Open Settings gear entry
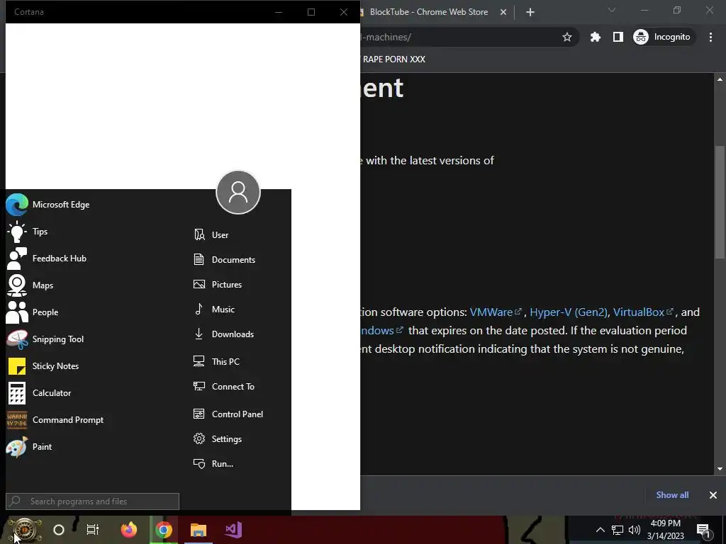This screenshot has height=544, width=726. point(218,439)
